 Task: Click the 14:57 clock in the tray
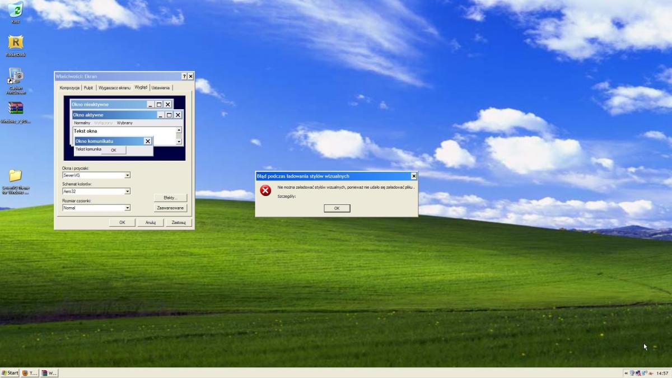(662, 373)
